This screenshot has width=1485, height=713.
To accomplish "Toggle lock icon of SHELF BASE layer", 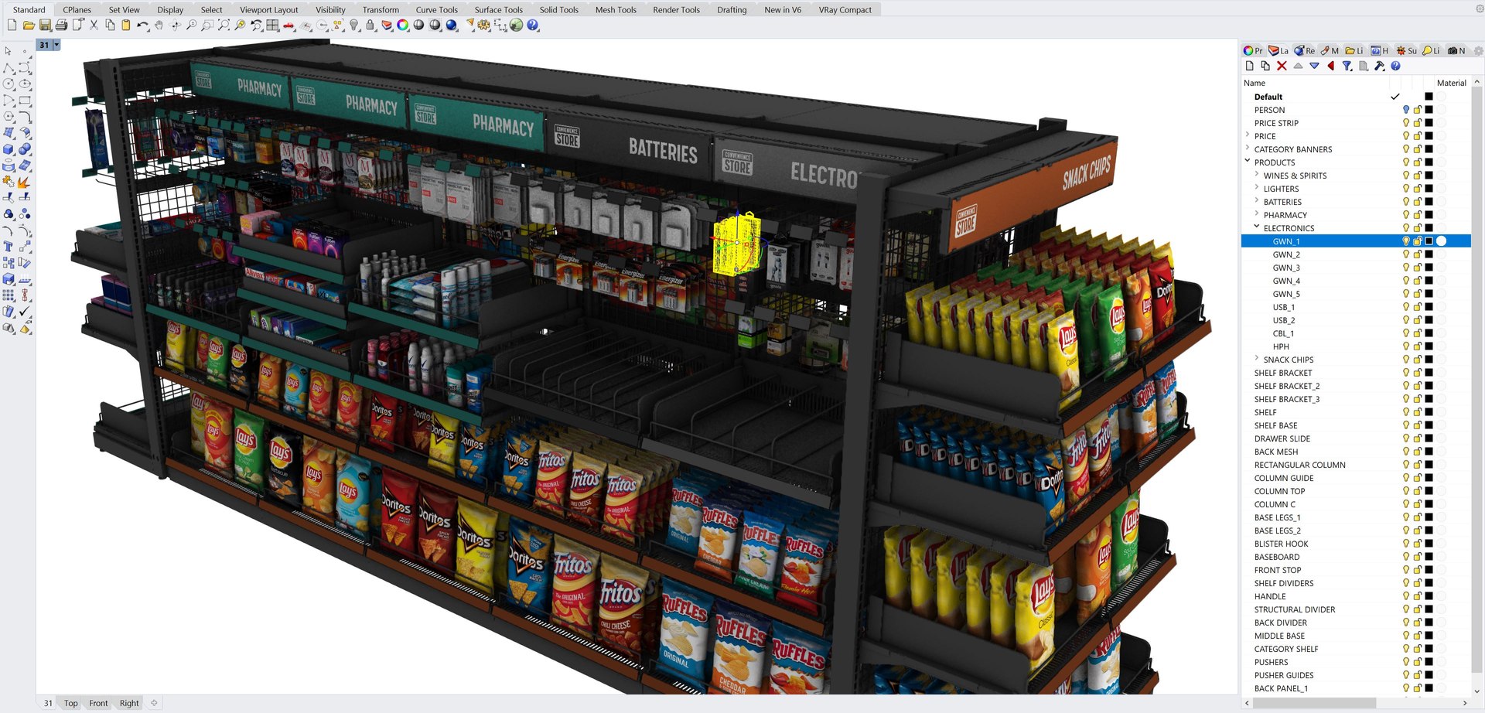I will click(1418, 425).
